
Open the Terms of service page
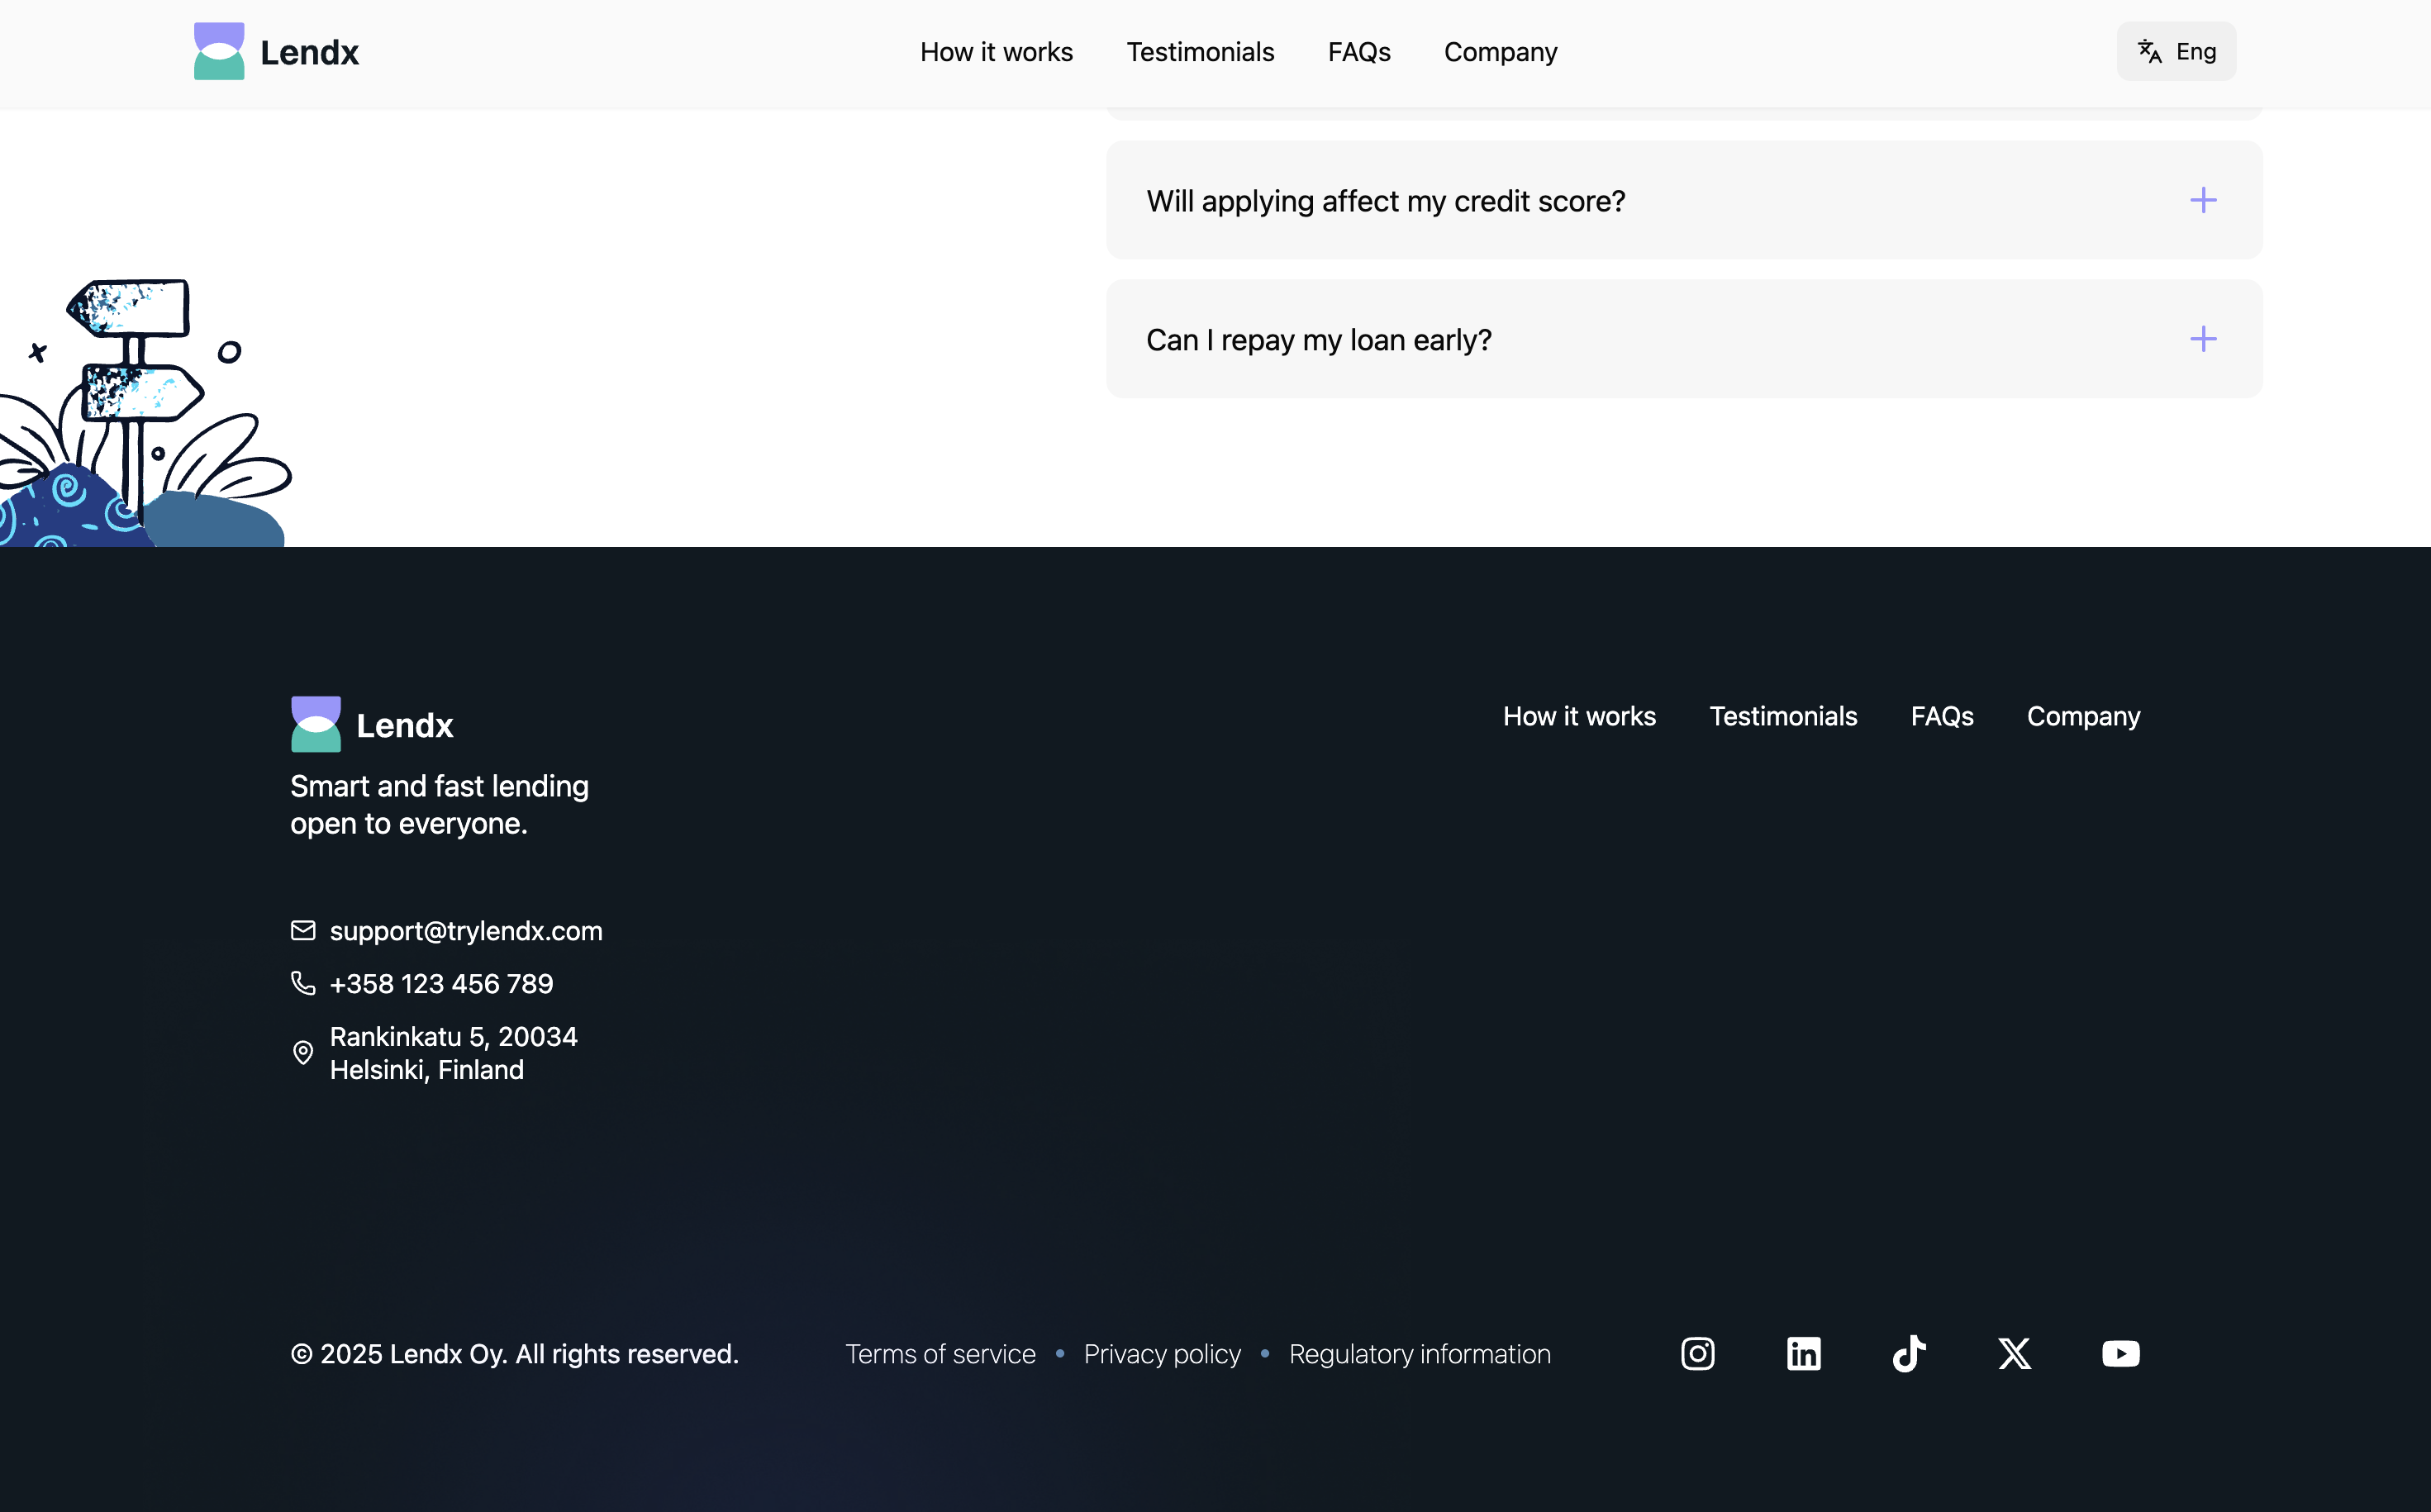pyautogui.click(x=940, y=1353)
